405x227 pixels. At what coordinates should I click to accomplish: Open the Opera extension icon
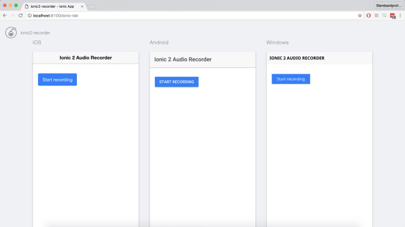[x=369, y=15]
